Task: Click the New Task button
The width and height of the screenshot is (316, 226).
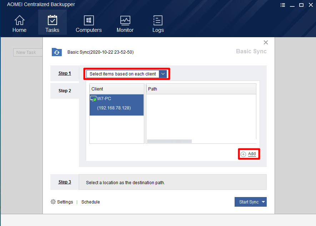Action: click(28, 53)
